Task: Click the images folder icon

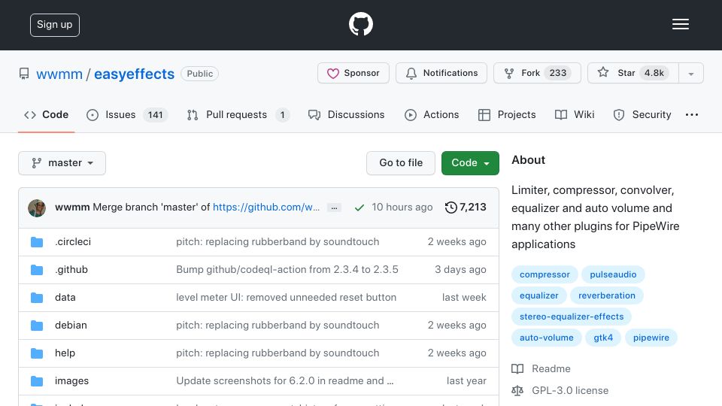Action: [37, 381]
